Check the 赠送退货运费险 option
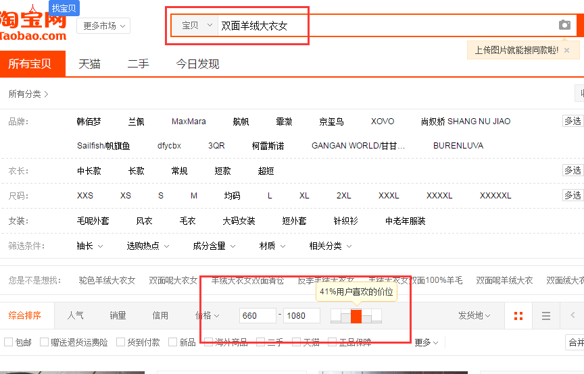The width and height of the screenshot is (584, 374). [x=45, y=342]
